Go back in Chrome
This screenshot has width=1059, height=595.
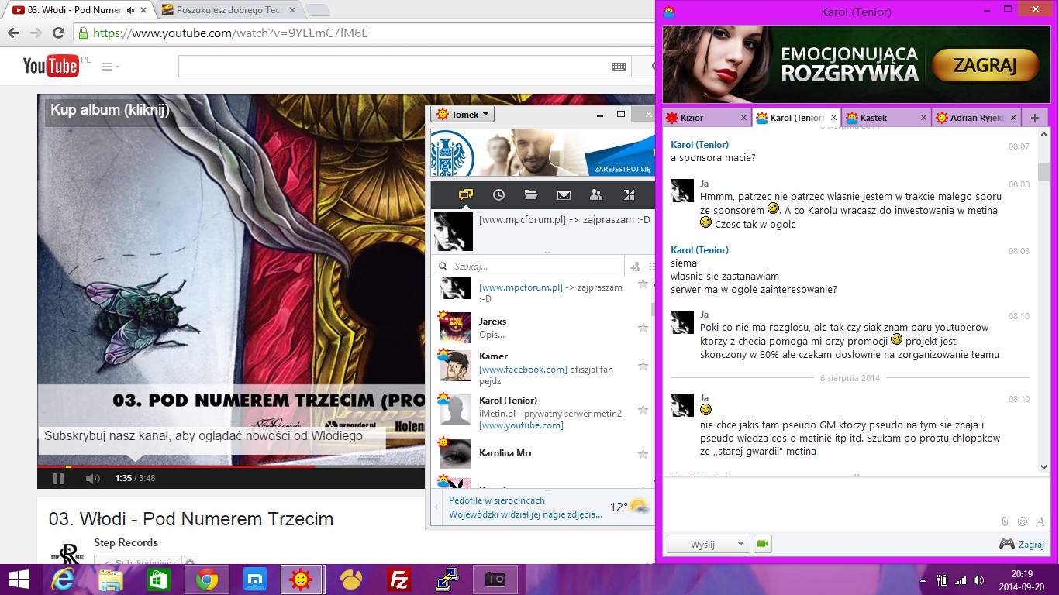click(x=13, y=33)
